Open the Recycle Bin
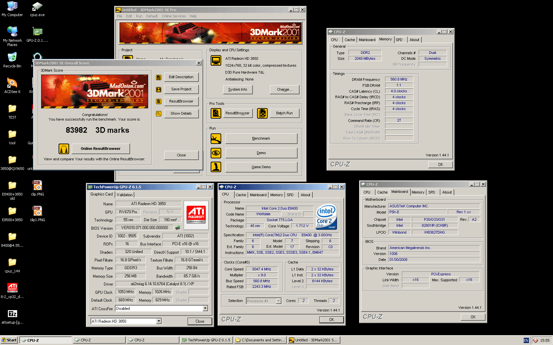The image size is (553, 345). [x=12, y=57]
